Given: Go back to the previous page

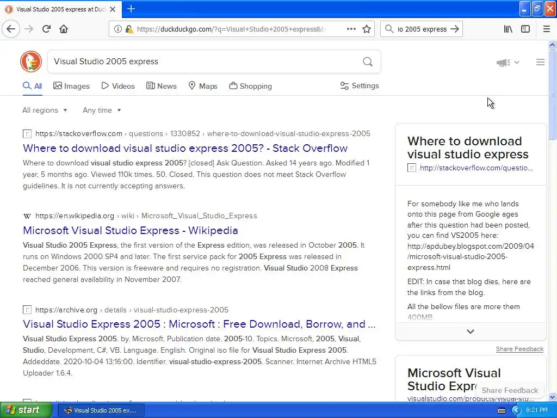Looking at the screenshot, I should click(11, 29).
